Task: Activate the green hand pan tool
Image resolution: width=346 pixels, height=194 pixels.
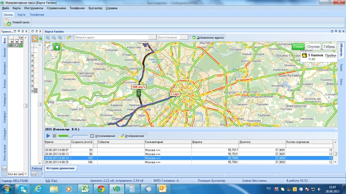Action: point(57,46)
